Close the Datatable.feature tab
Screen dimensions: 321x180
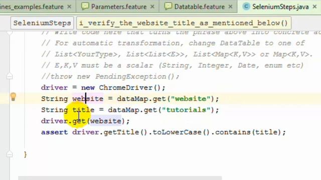pyautogui.click(x=230, y=6)
